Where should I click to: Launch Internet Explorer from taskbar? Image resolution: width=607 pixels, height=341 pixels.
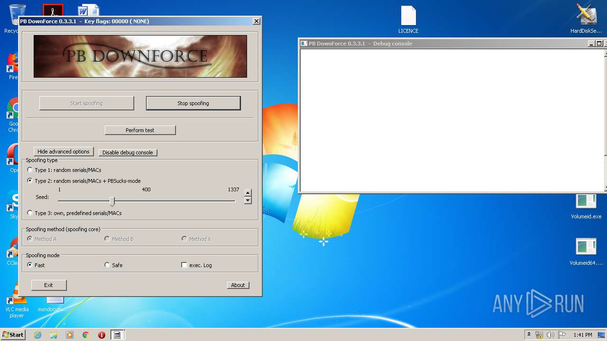37,335
